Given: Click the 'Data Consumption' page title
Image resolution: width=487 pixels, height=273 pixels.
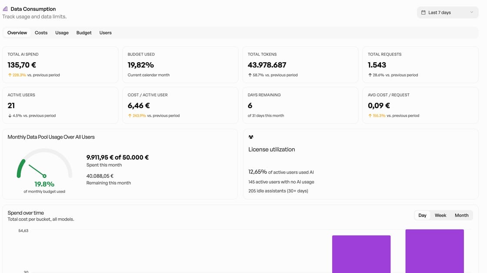Looking at the screenshot, I should pyautogui.click(x=33, y=9).
